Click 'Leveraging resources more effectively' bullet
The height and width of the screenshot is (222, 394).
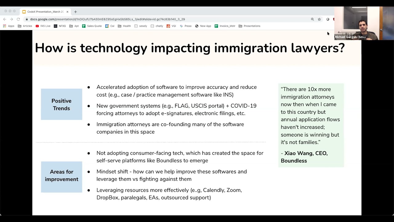coord(169,194)
